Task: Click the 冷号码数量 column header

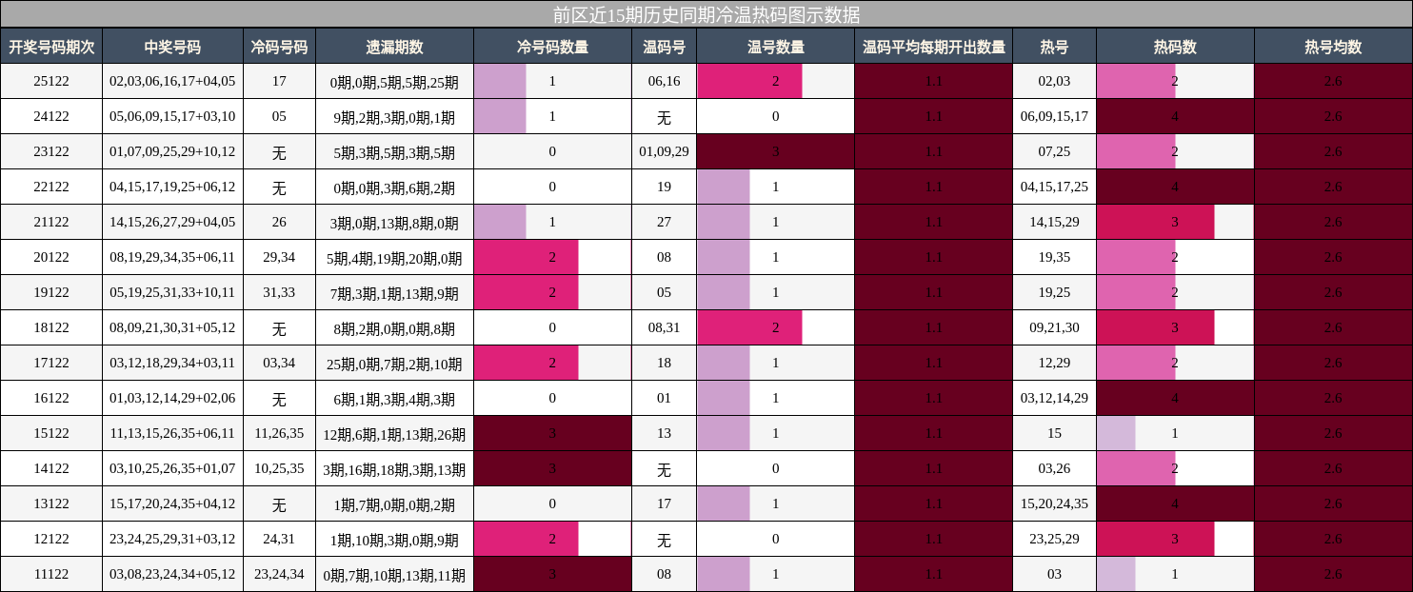Action: coord(552,47)
